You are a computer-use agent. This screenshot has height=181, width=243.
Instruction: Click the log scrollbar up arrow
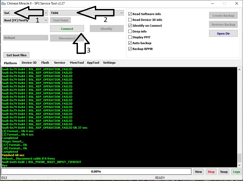tap(239, 69)
